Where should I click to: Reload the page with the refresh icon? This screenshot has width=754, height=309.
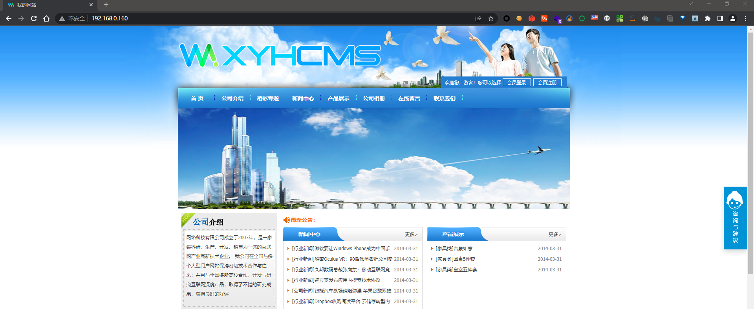click(34, 18)
